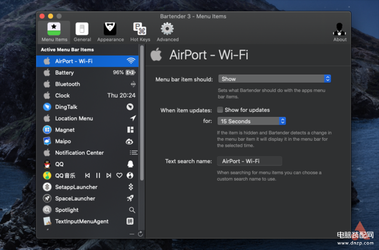
Task: Click the Active Menu Bar Items heading
Action: point(67,50)
